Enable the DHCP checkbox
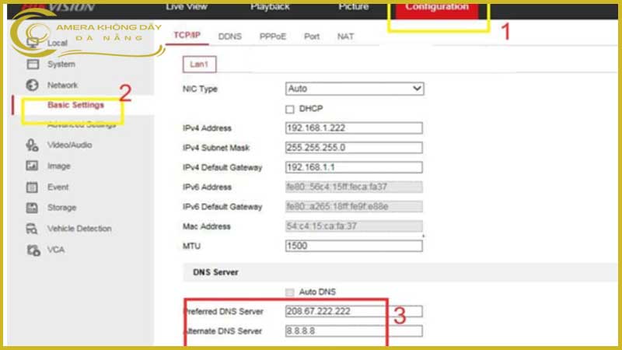This screenshot has height=350, width=622. click(x=290, y=109)
